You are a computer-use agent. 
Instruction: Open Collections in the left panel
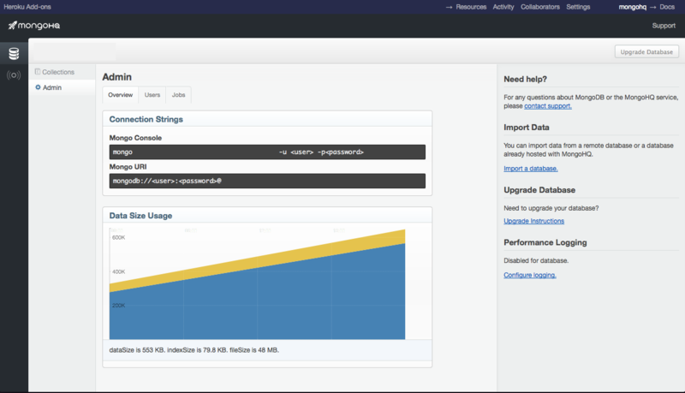coord(58,72)
